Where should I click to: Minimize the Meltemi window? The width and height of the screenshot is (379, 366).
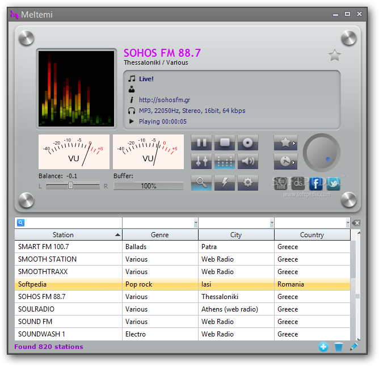point(335,15)
